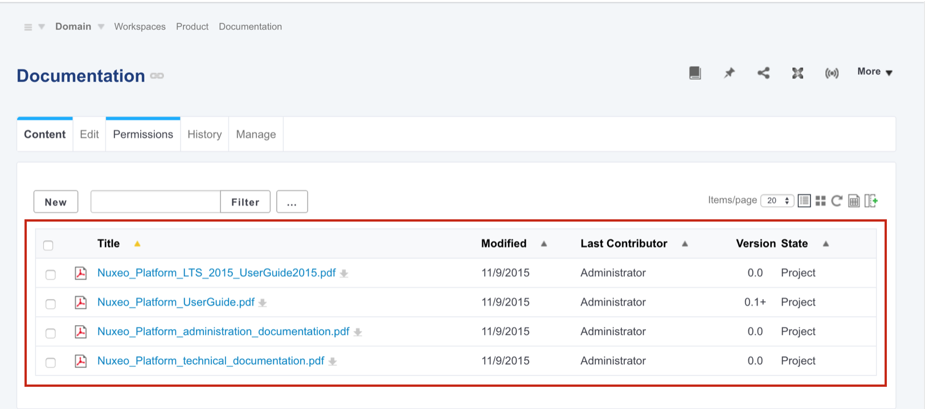925x409 pixels.
Task: Click the book icon in the header actions
Action: (x=695, y=73)
